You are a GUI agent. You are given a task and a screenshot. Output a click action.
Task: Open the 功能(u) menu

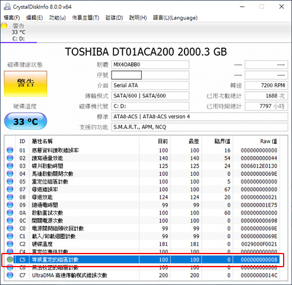coord(58,18)
